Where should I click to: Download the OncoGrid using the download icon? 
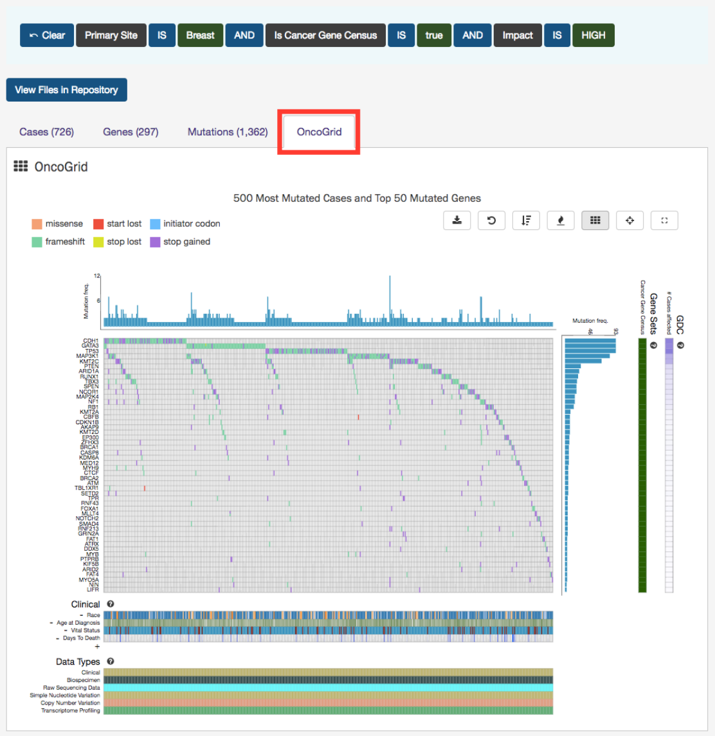[457, 220]
